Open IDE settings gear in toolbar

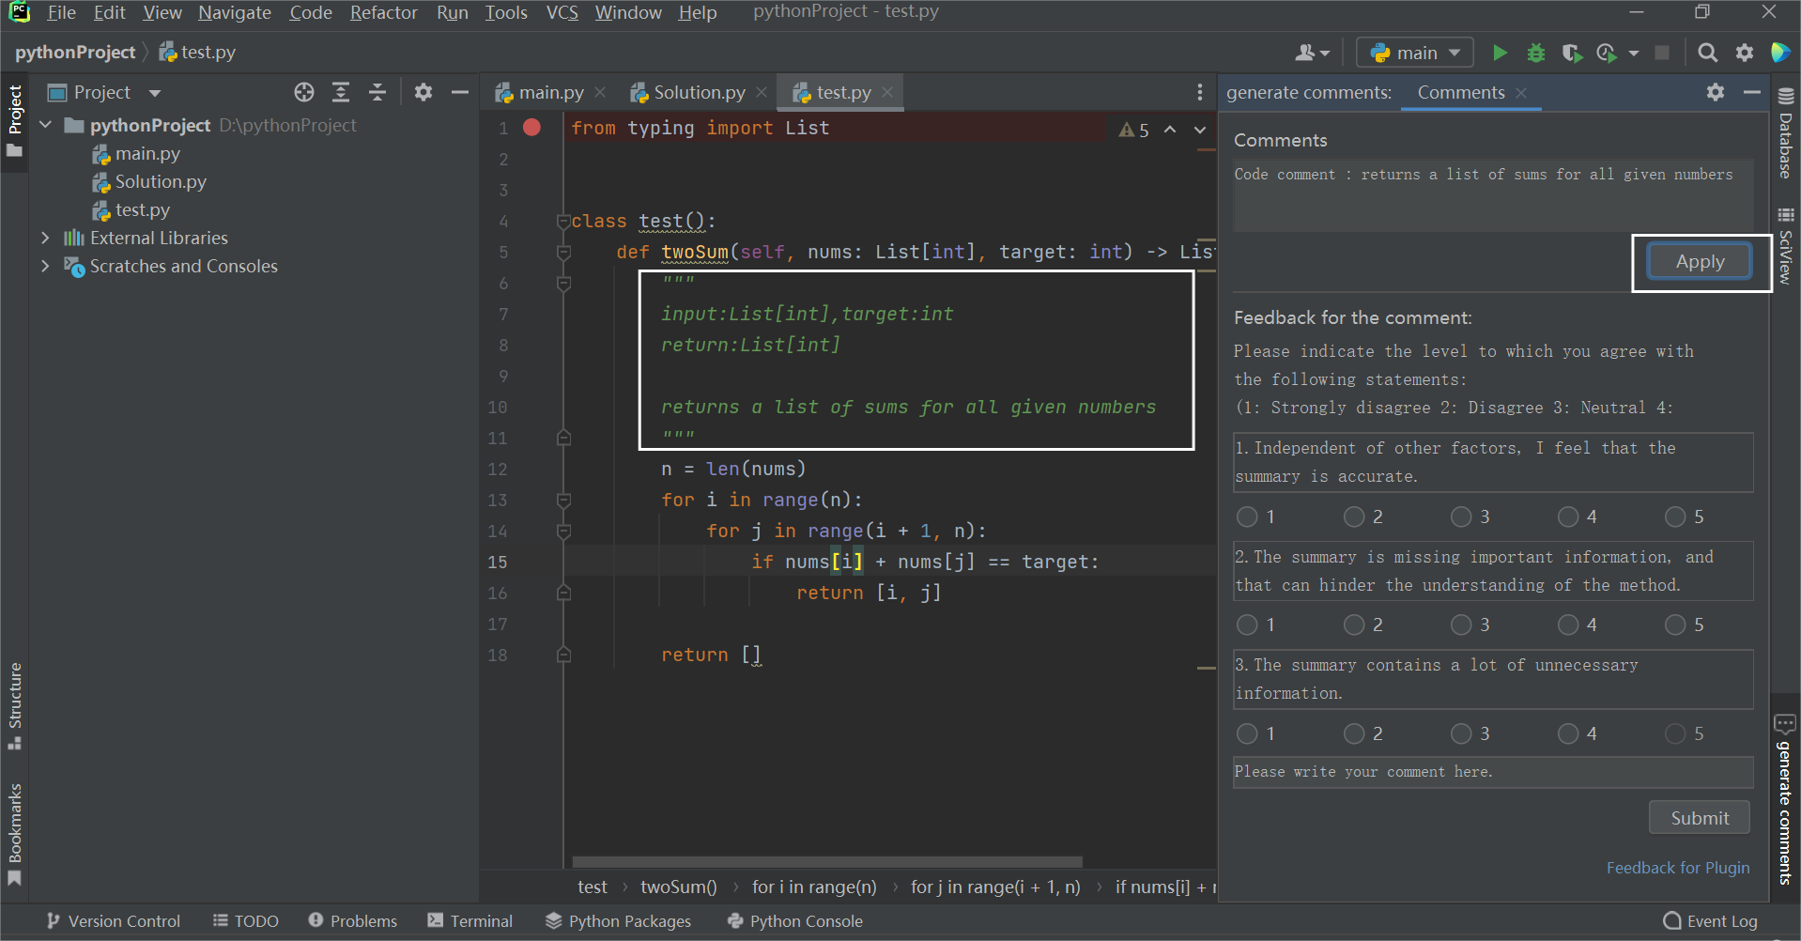click(1745, 53)
